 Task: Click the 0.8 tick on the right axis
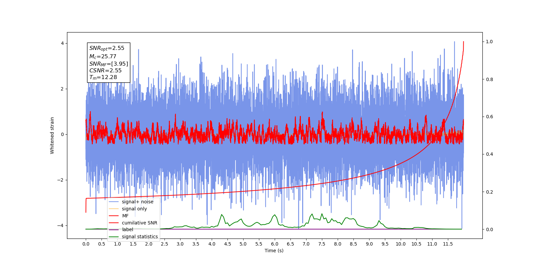click(489, 79)
